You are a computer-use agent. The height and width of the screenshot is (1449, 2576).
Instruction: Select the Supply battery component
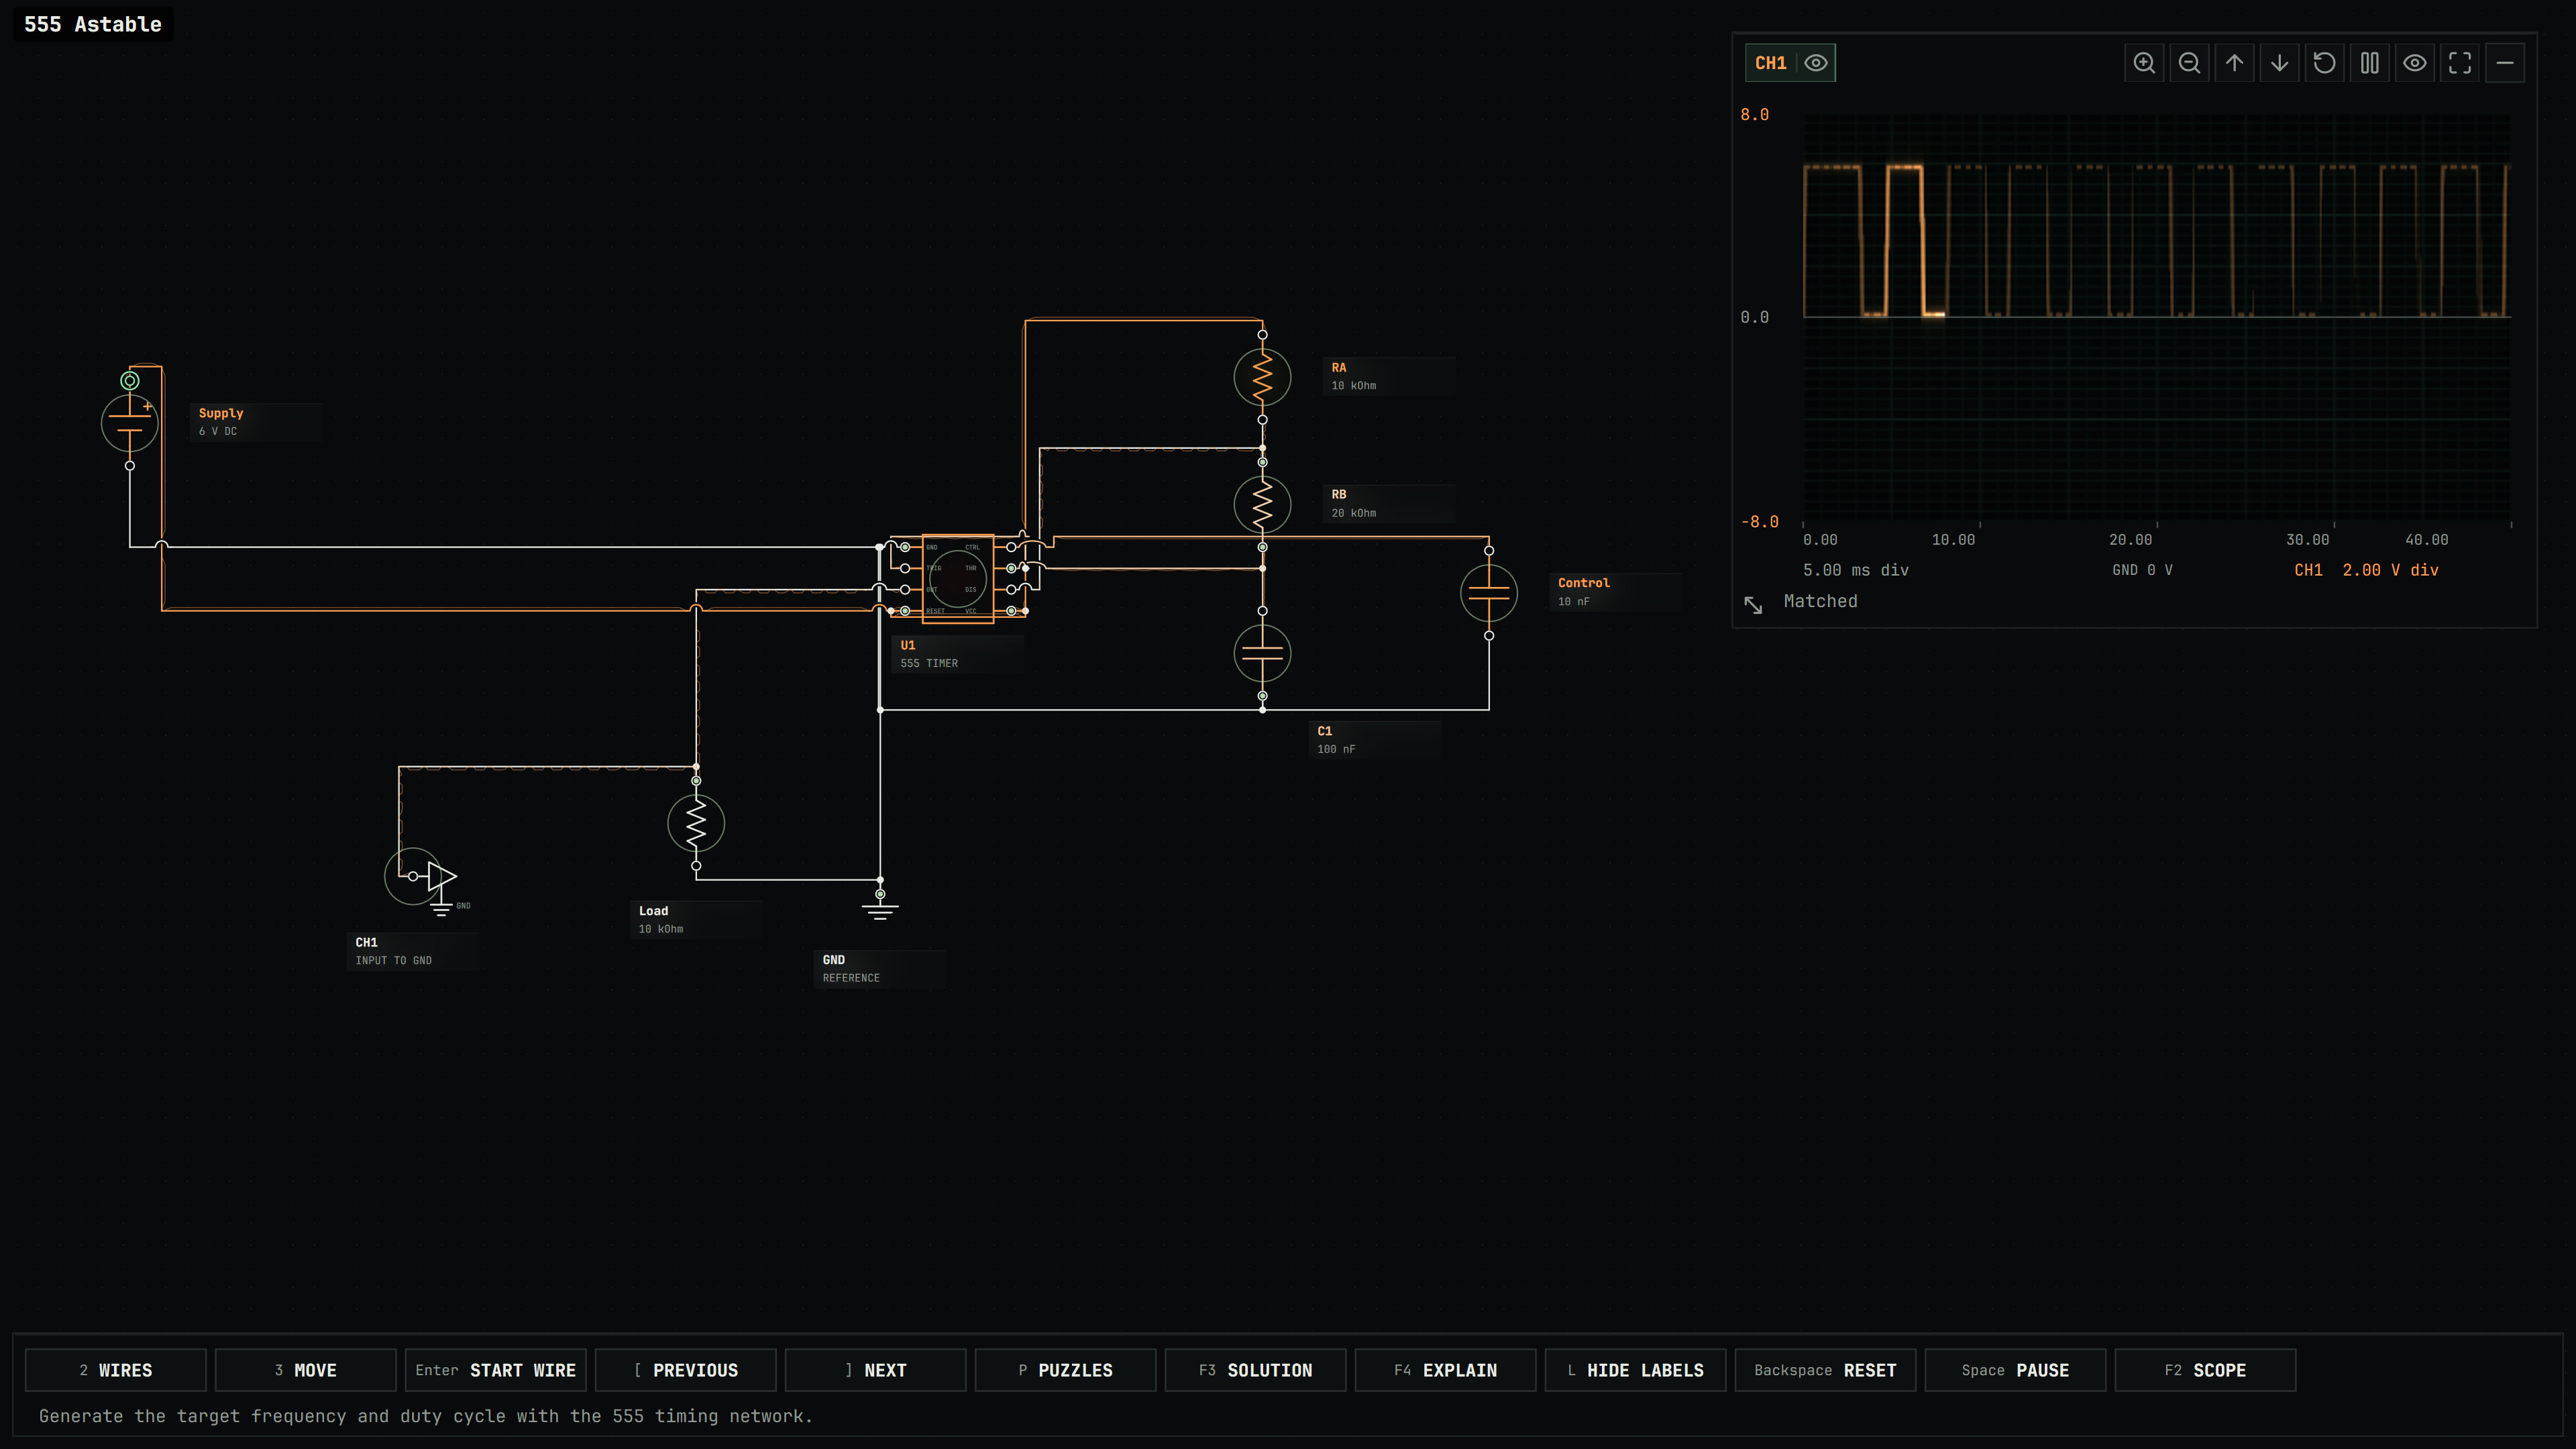(x=130, y=423)
